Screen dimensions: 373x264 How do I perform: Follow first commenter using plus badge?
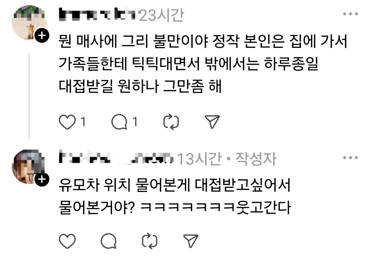tap(42, 36)
